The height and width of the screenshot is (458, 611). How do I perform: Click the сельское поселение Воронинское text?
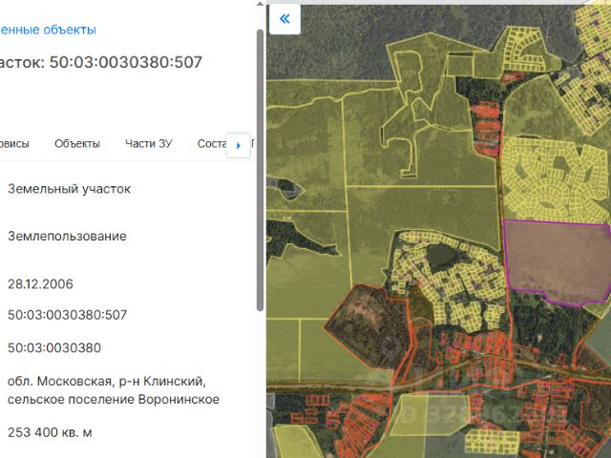(x=114, y=399)
